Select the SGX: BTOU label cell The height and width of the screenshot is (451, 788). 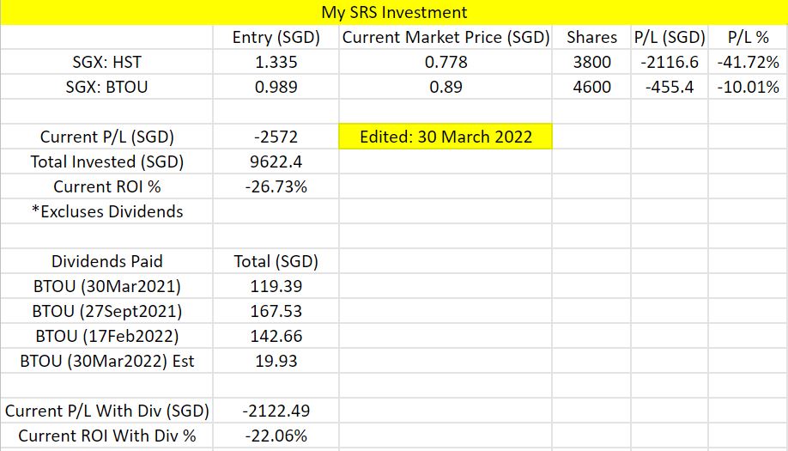pyautogui.click(x=106, y=87)
